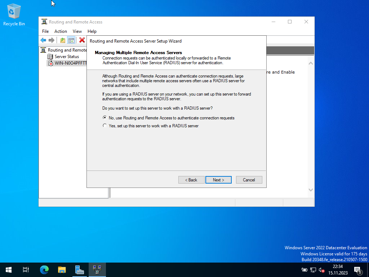Open Microsoft Edge from the taskbar
The width and height of the screenshot is (369, 277).
tap(44, 269)
